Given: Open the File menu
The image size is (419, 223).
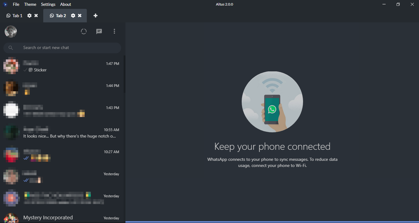Looking at the screenshot, I should [16, 4].
